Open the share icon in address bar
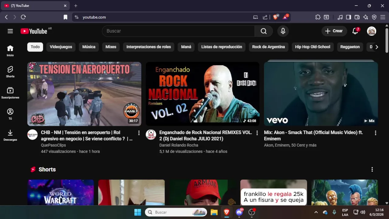This screenshot has height=219, width=389. pyautogui.click(x=265, y=17)
